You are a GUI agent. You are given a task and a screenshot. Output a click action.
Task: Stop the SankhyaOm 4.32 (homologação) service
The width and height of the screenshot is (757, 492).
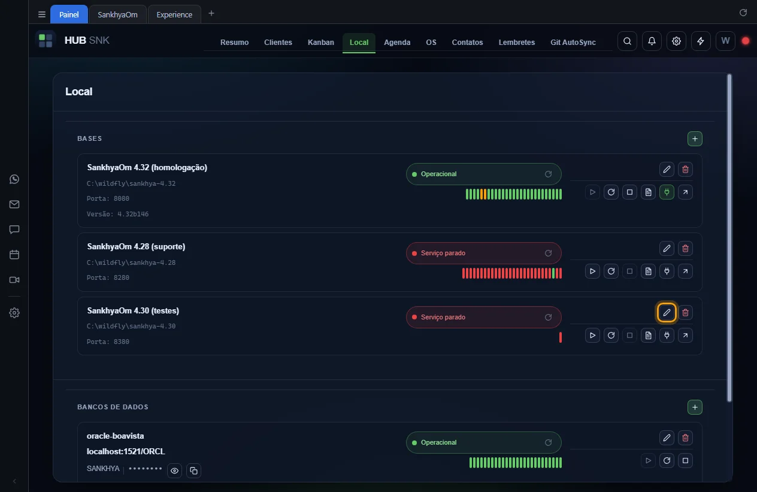629,192
